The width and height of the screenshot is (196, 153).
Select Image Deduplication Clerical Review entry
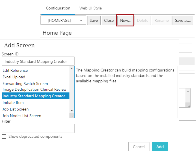(36, 89)
